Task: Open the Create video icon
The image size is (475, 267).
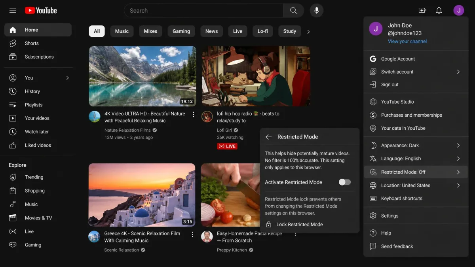Action: click(x=422, y=11)
